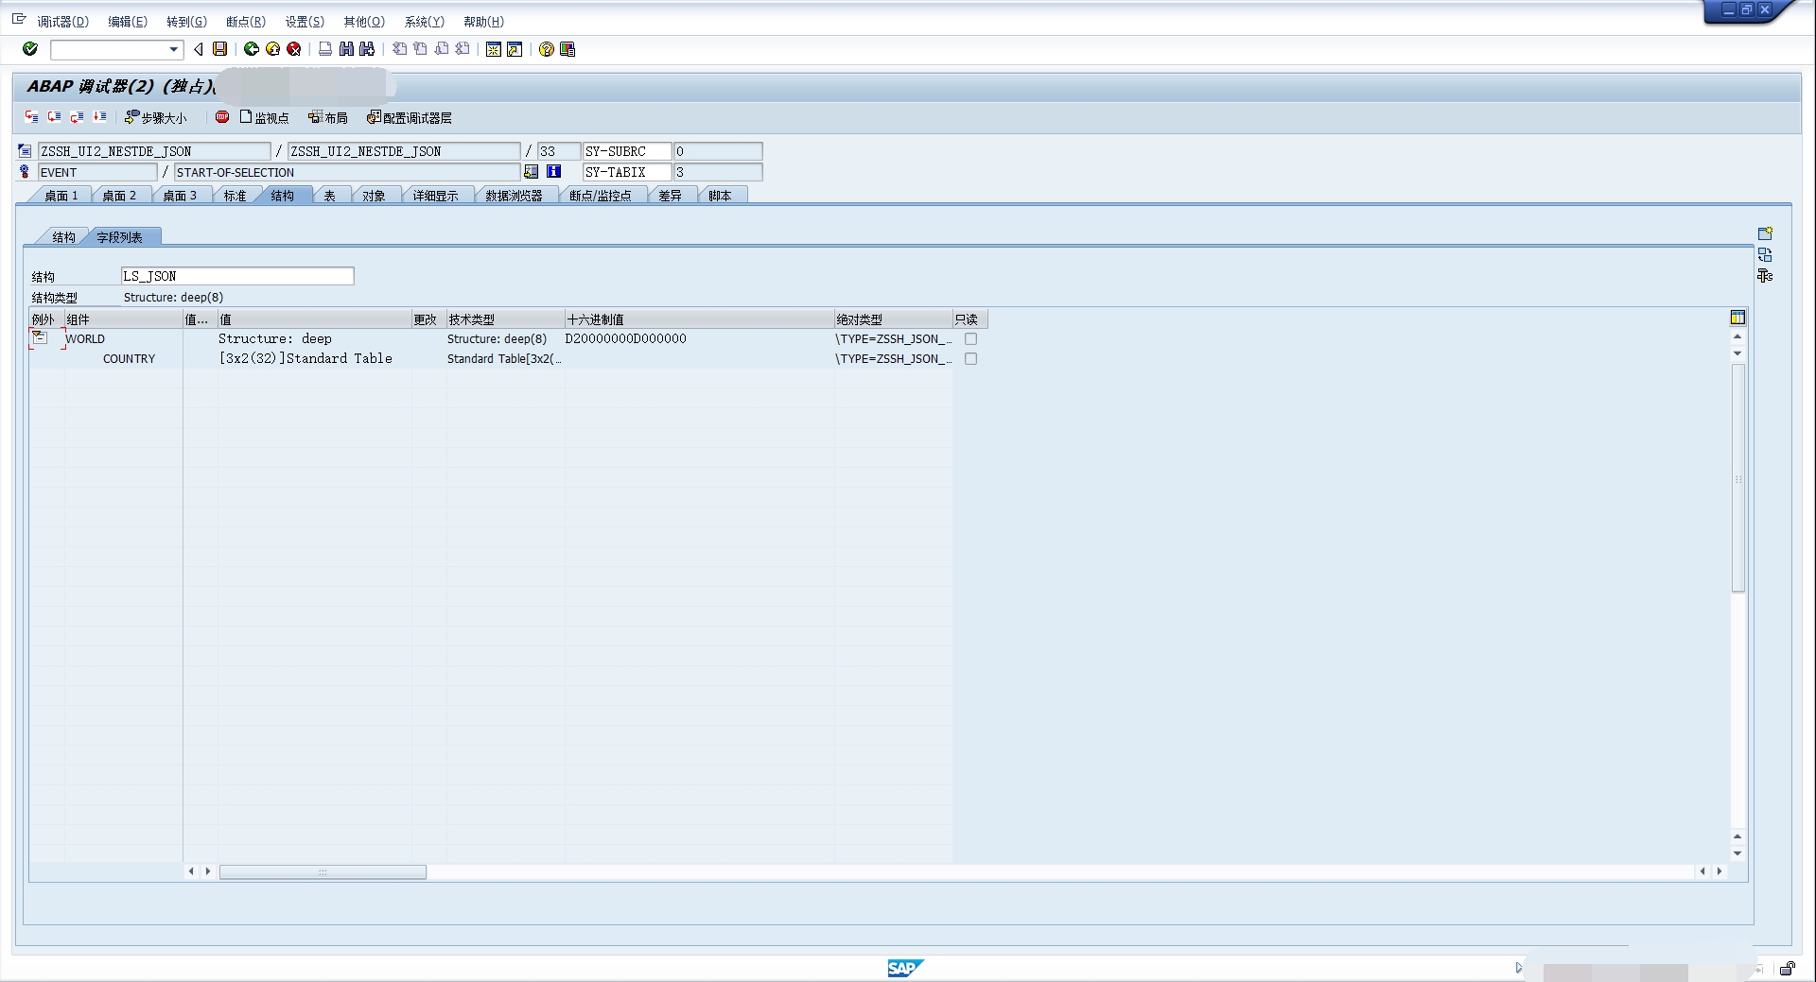Click the Execute step debugger icon

pyautogui.click(x=55, y=117)
